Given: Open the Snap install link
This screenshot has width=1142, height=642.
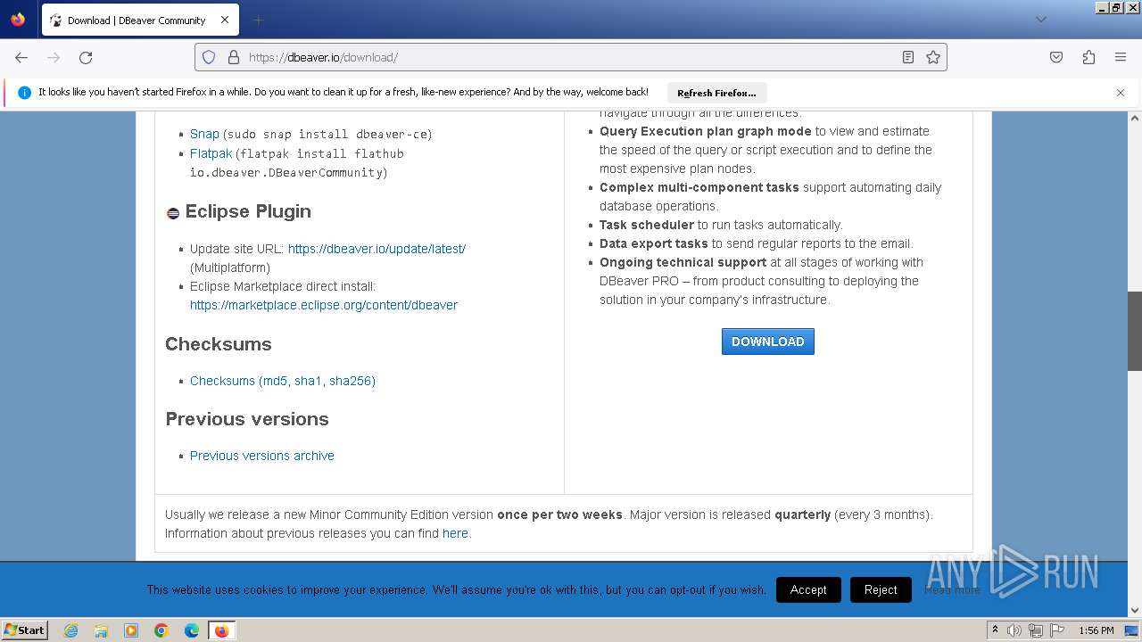Looking at the screenshot, I should [204, 134].
